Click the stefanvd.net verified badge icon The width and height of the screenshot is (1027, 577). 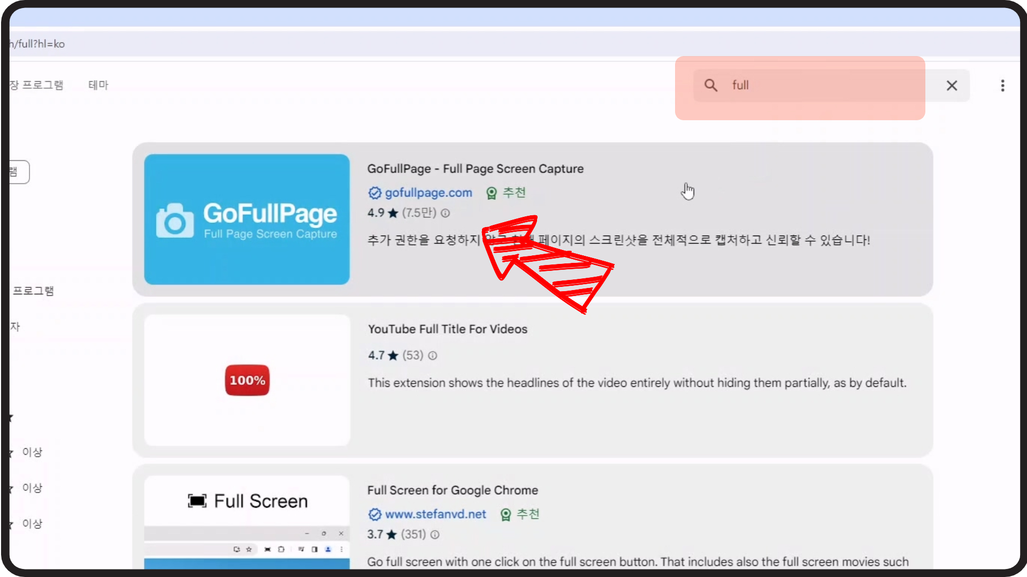coord(375,514)
